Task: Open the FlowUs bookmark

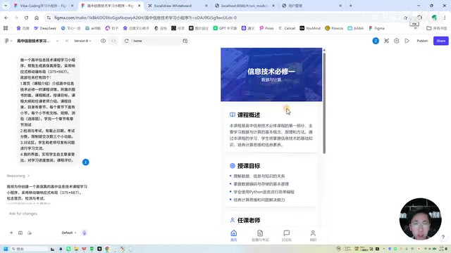Action: (x=334, y=28)
